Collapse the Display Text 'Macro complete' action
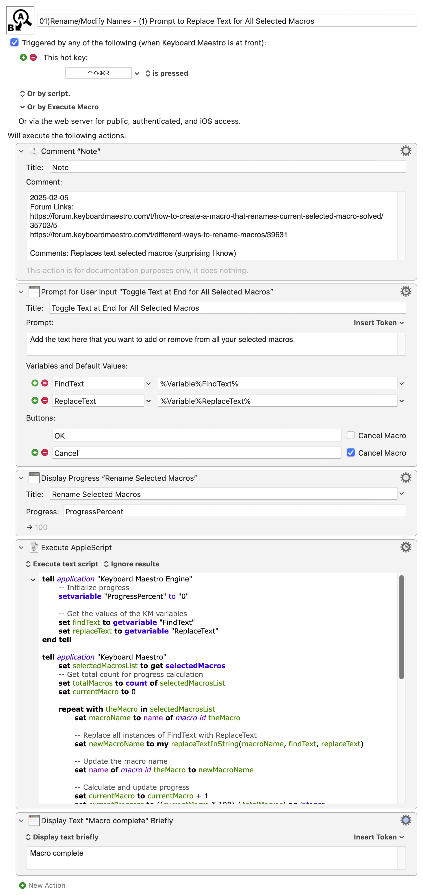The width and height of the screenshot is (423, 895). (x=21, y=821)
